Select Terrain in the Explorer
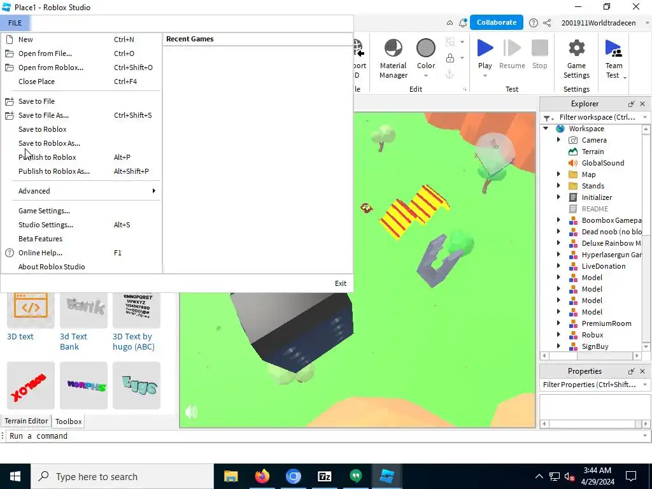 point(593,152)
